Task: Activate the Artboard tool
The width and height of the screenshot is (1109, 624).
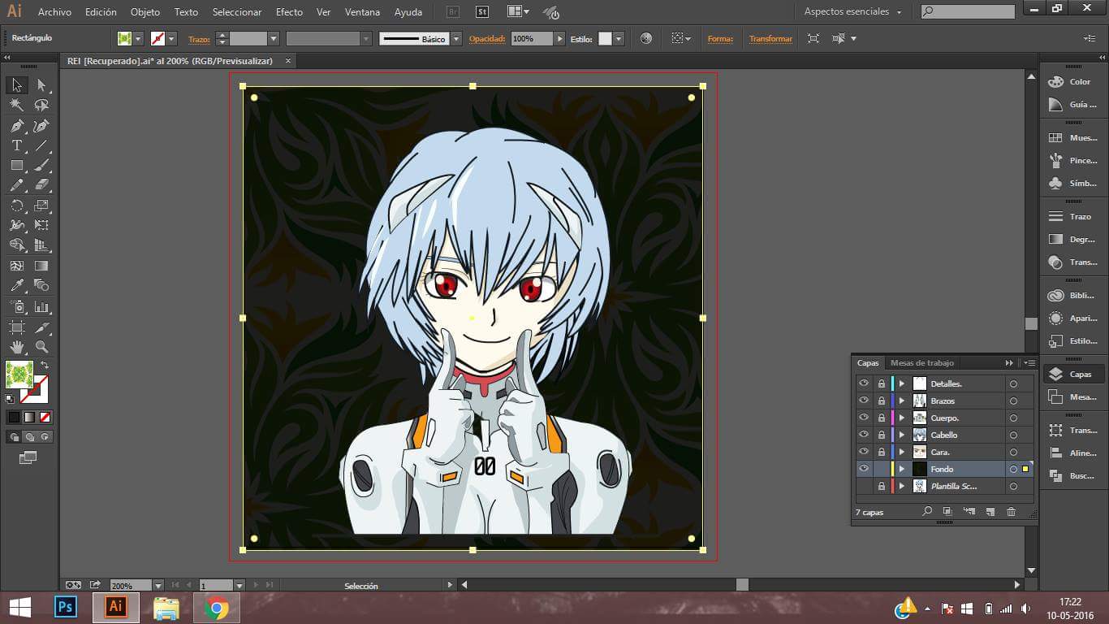Action: (x=17, y=327)
